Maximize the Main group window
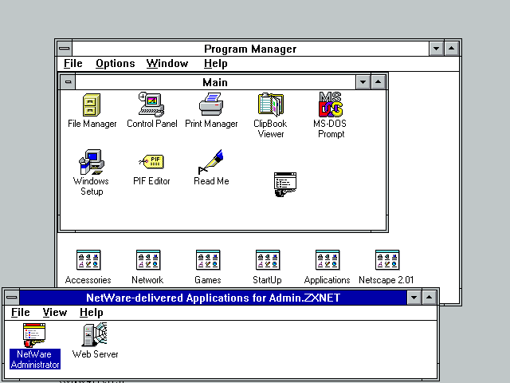510x383 pixels. 378,82
